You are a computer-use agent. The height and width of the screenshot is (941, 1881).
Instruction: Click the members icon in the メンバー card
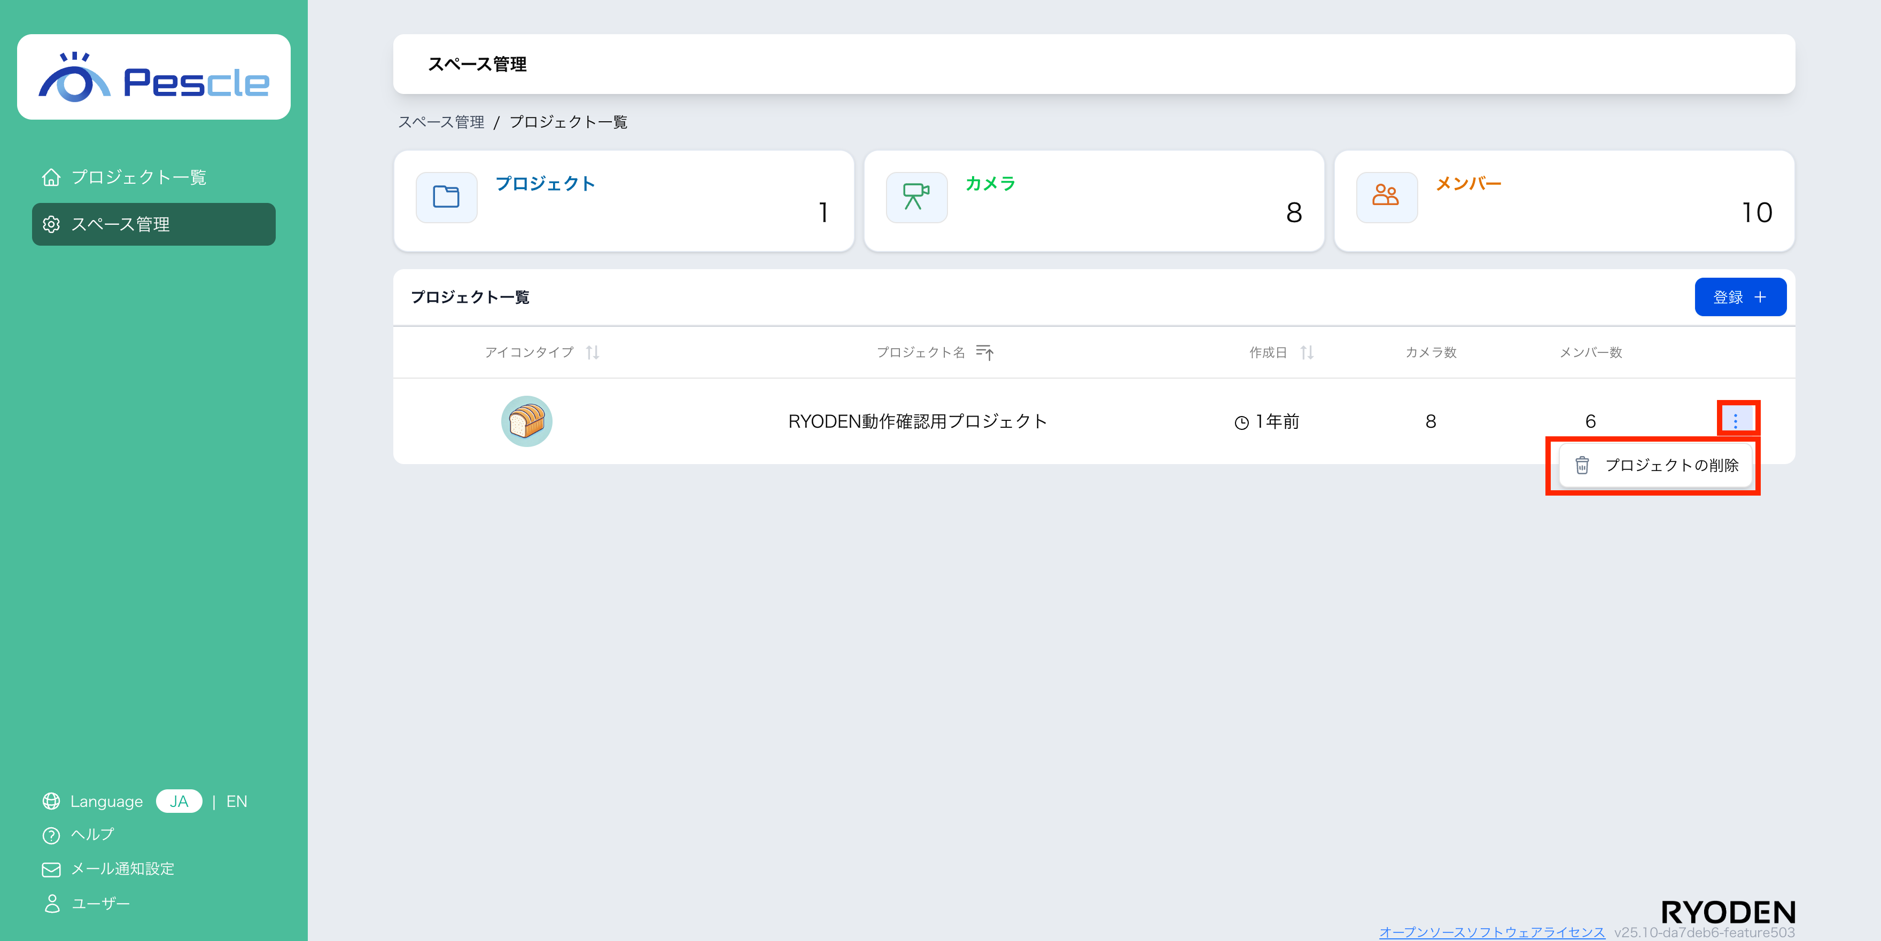click(x=1385, y=197)
